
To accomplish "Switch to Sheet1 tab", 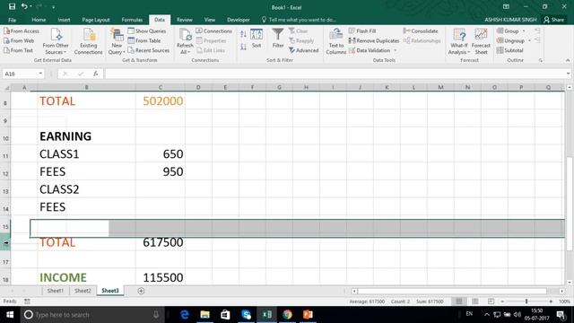I will point(56,291).
